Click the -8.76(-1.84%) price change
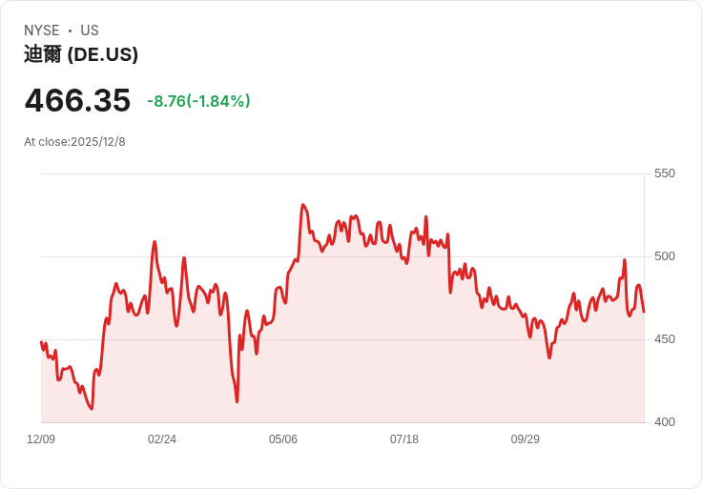The width and height of the screenshot is (702, 489). pyautogui.click(x=198, y=101)
